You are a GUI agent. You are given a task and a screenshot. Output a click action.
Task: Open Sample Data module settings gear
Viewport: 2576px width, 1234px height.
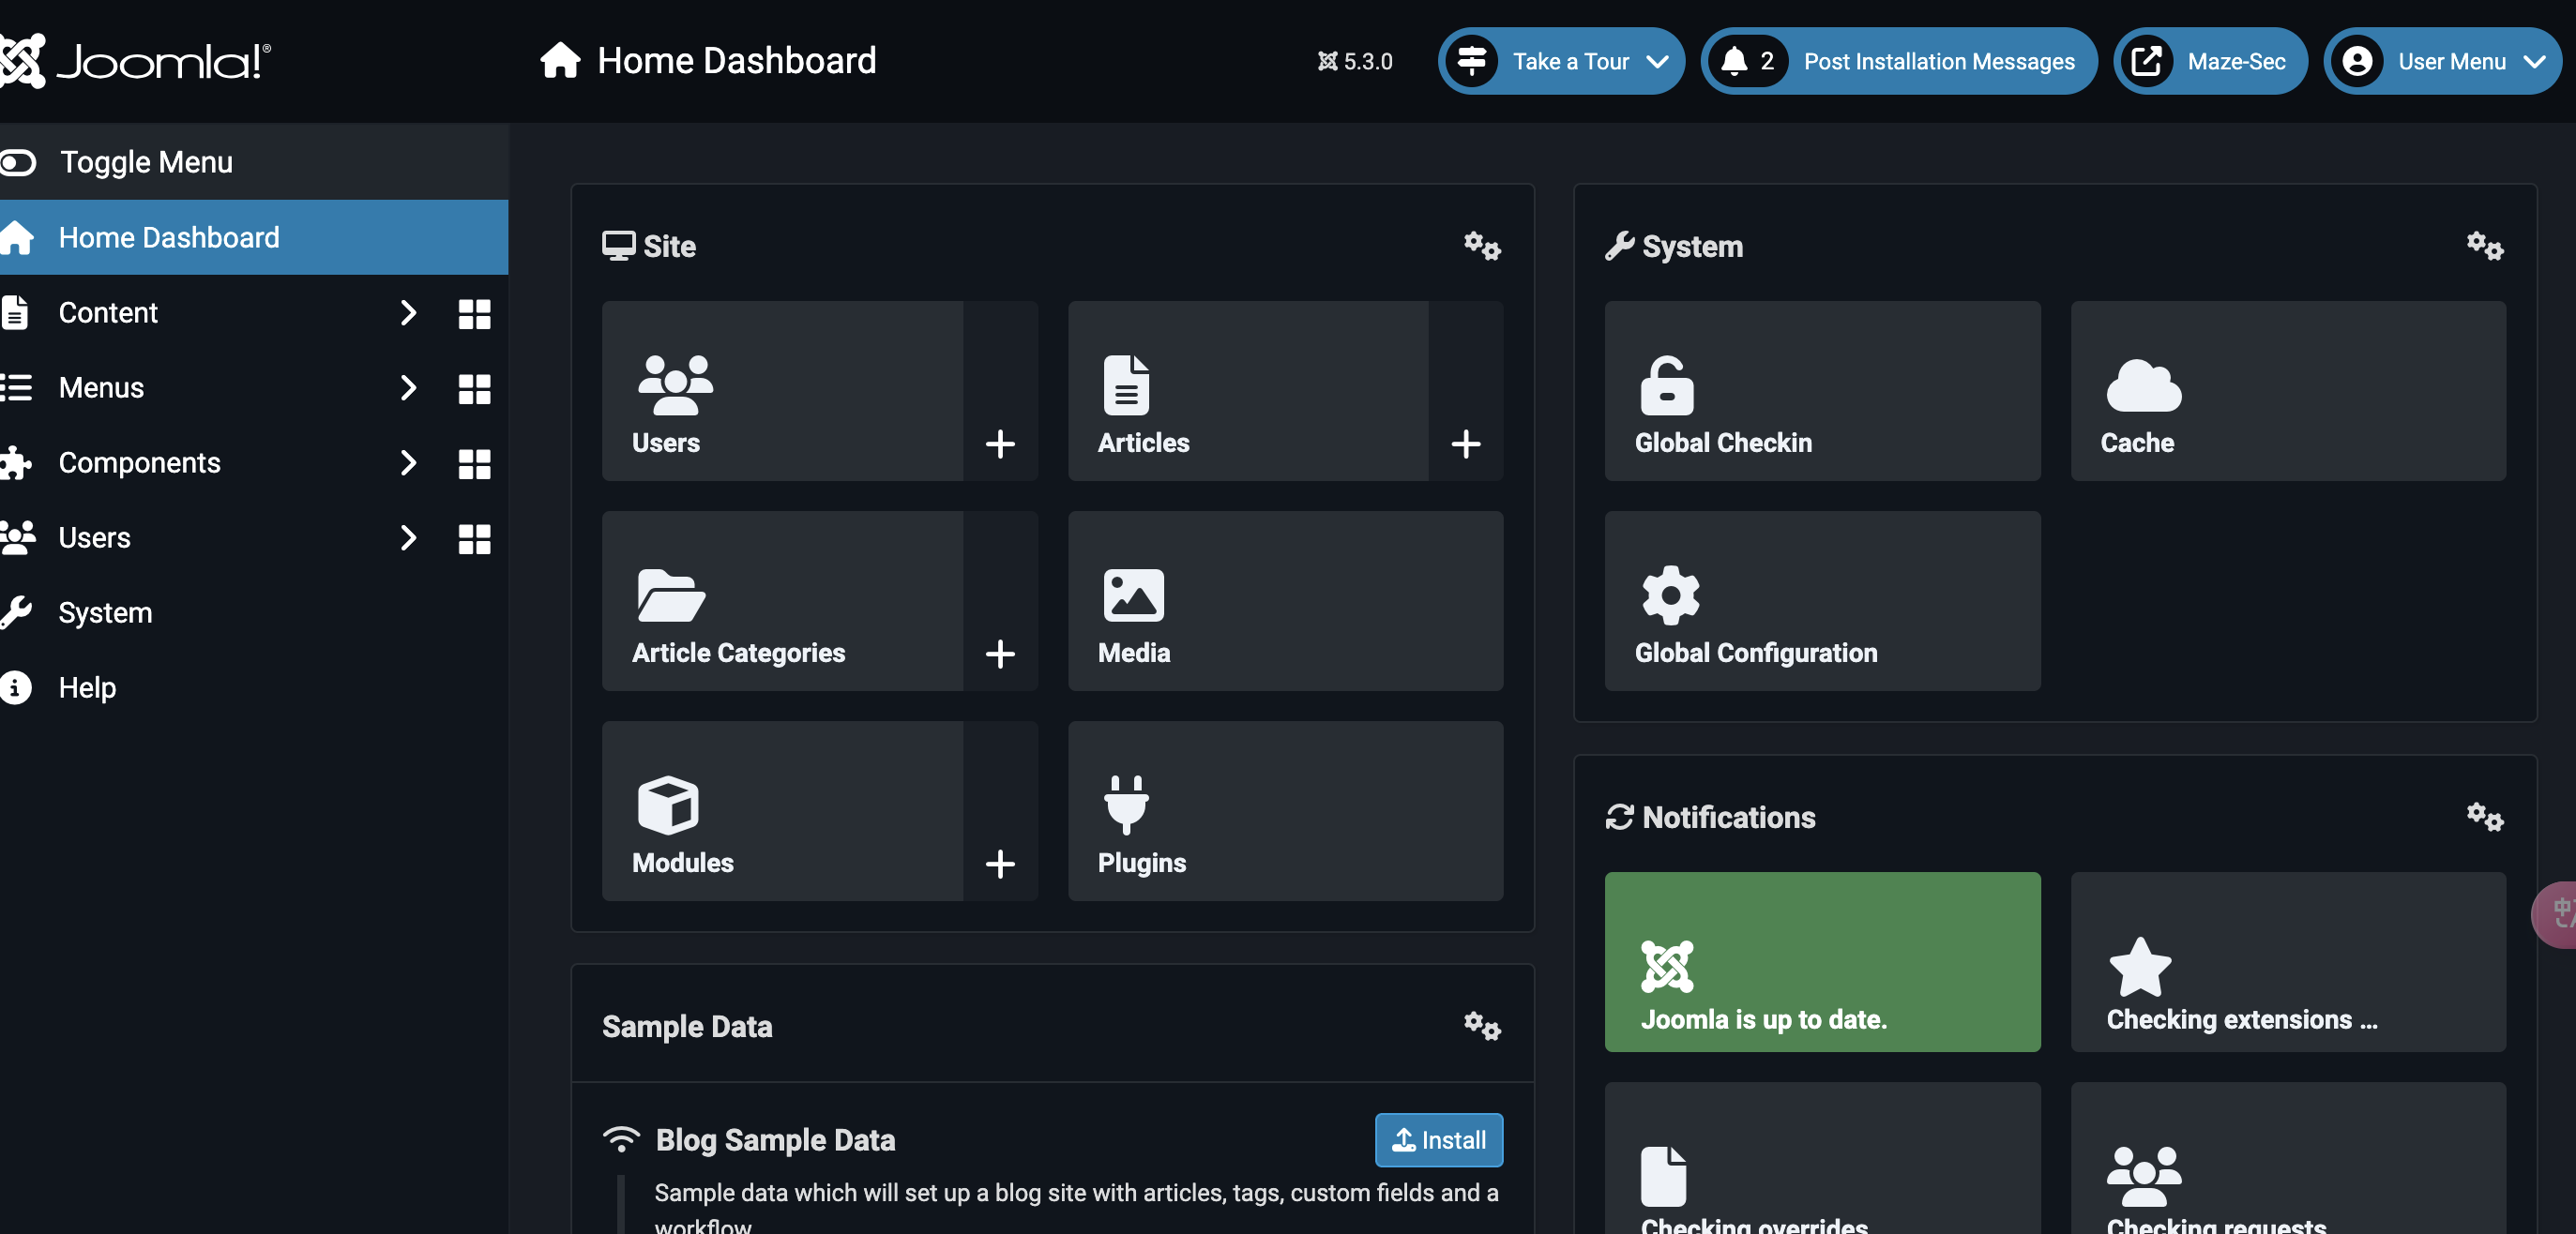click(1482, 1026)
